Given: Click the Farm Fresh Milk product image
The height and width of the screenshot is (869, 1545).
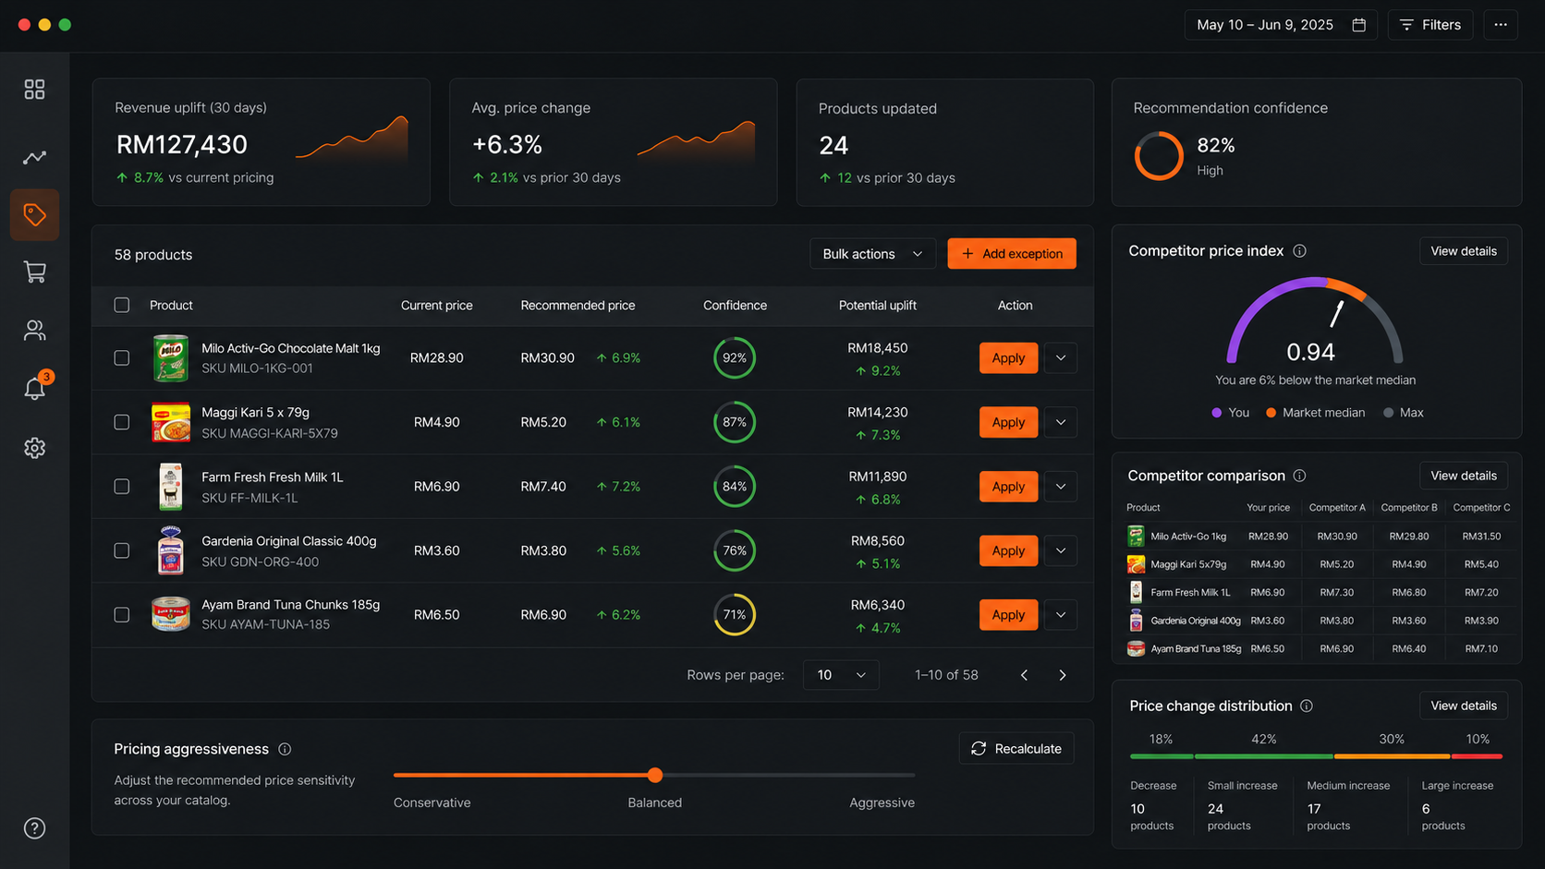Looking at the screenshot, I should (171, 487).
